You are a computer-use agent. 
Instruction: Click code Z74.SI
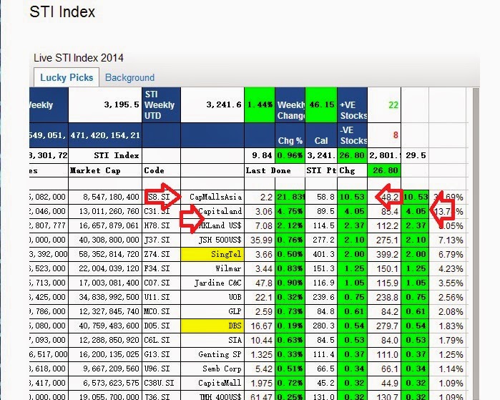pos(157,254)
